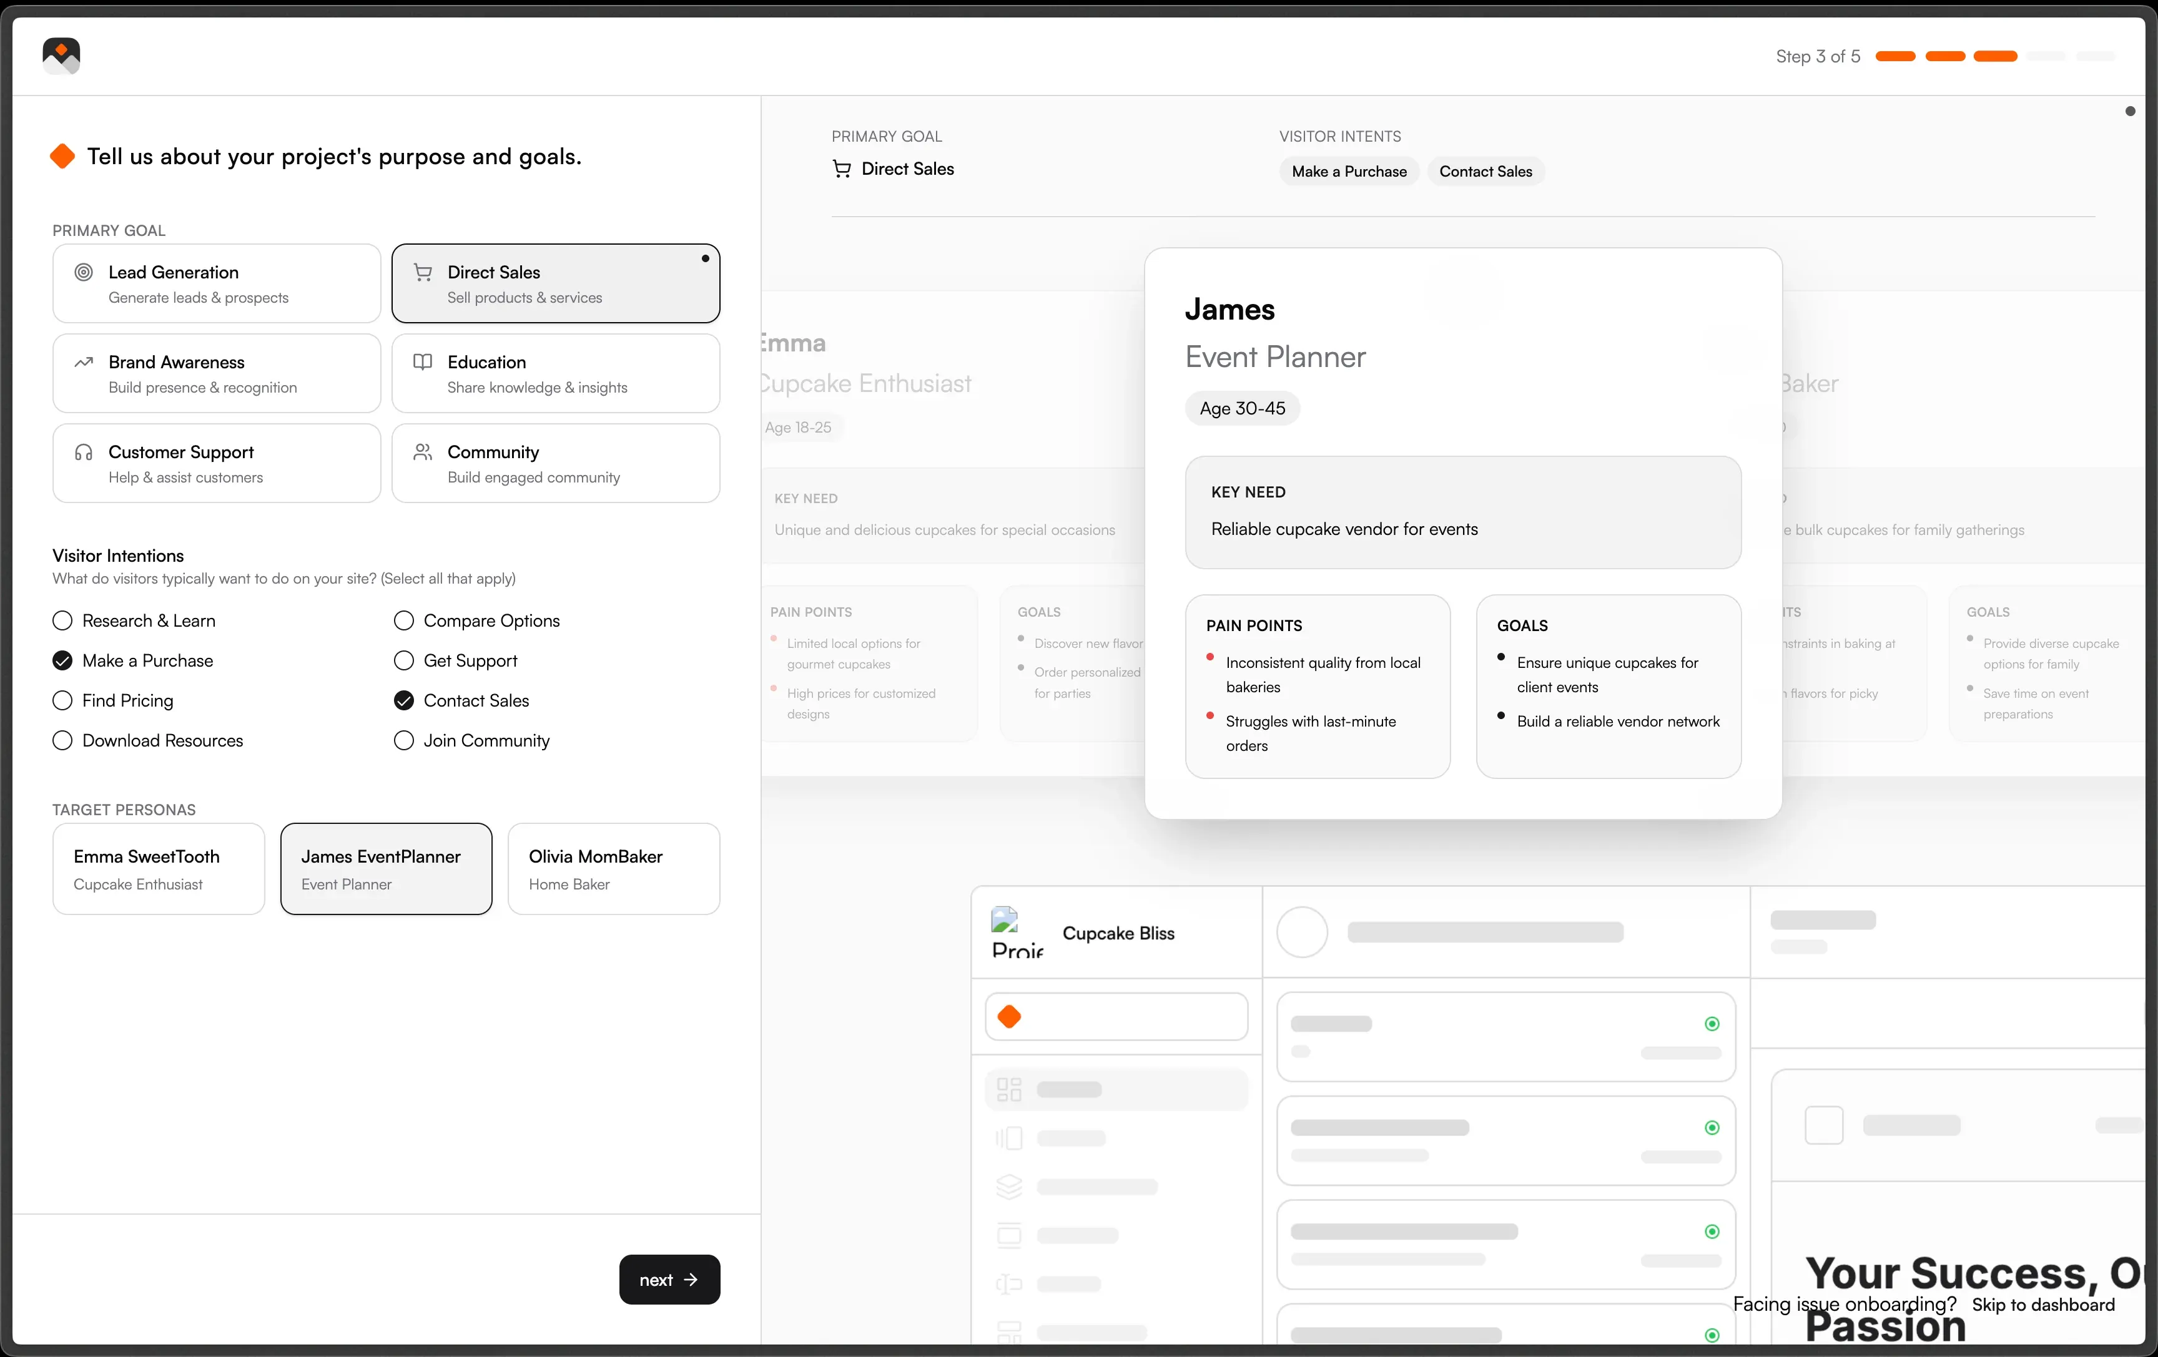Click the app logo in the top-left corner

click(60, 56)
